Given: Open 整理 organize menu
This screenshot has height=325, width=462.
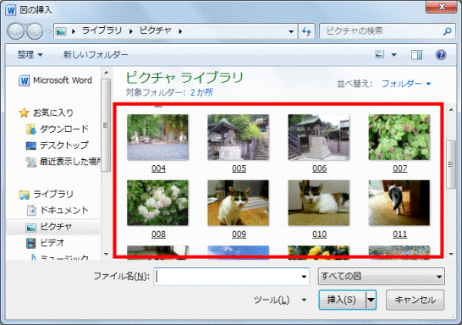Looking at the screenshot, I should click(x=30, y=54).
